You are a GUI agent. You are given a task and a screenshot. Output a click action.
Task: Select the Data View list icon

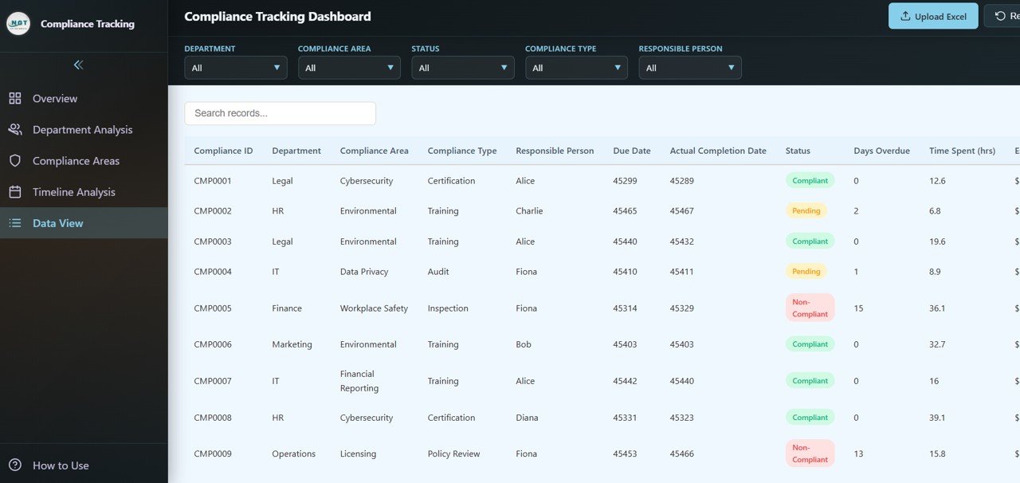click(x=14, y=223)
